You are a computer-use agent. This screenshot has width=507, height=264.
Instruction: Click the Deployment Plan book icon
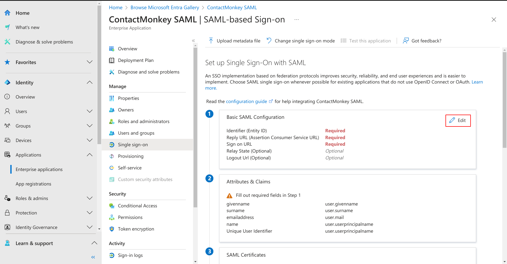coord(112,60)
